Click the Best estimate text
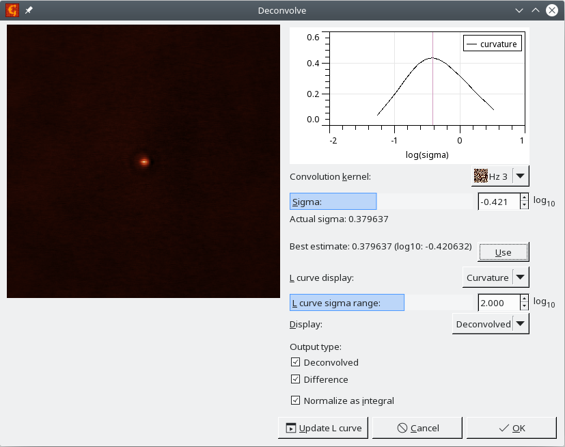Screen dimensions: 565x447 click(x=381, y=246)
